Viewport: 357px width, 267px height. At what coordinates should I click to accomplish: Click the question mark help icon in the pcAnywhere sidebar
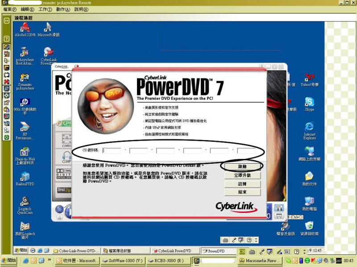pos(7,39)
